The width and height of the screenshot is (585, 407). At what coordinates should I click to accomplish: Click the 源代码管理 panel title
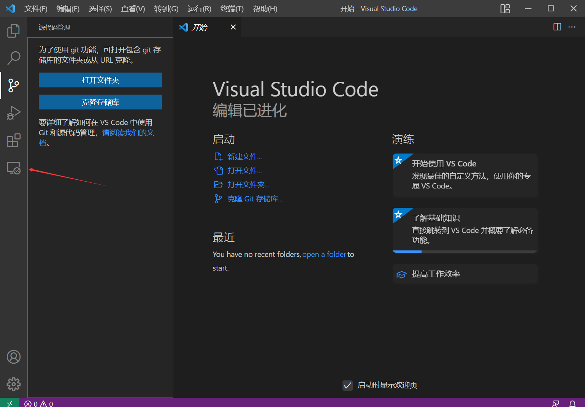(54, 27)
